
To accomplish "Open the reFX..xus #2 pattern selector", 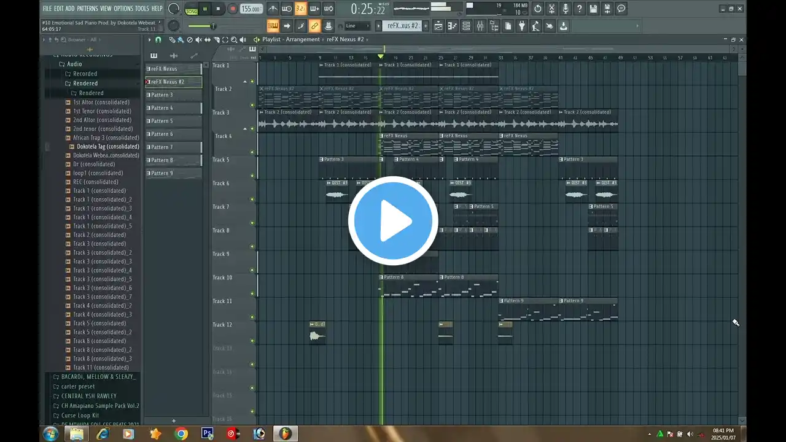I will pyautogui.click(x=402, y=26).
